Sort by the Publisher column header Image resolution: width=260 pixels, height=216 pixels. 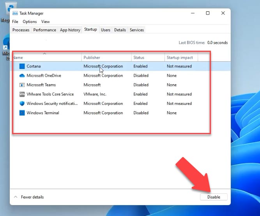click(106, 58)
